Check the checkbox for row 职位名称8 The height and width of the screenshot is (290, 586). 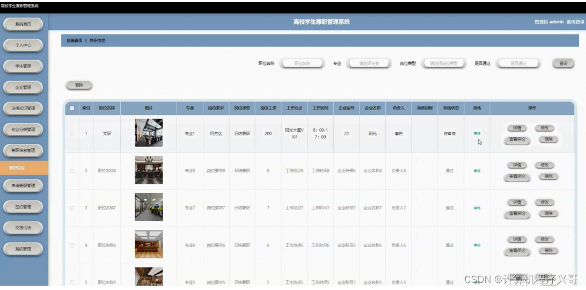coord(72,171)
